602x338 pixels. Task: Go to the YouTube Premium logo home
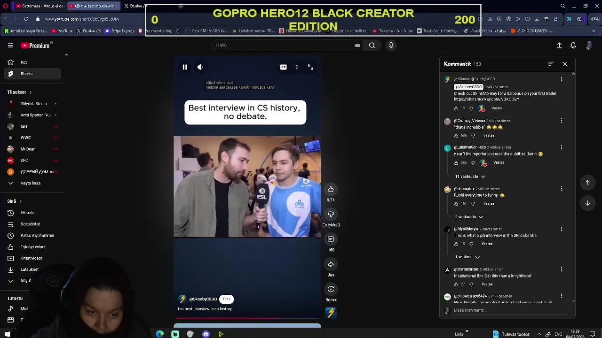point(36,46)
